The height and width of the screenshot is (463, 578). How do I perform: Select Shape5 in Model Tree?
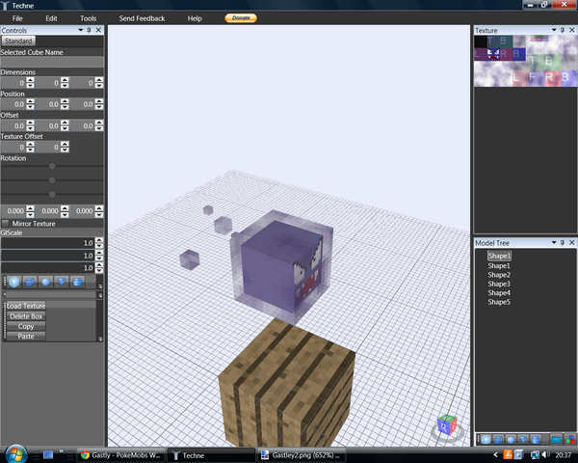tap(499, 302)
